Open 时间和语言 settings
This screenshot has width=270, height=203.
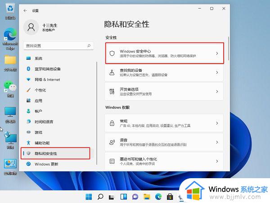(44, 122)
